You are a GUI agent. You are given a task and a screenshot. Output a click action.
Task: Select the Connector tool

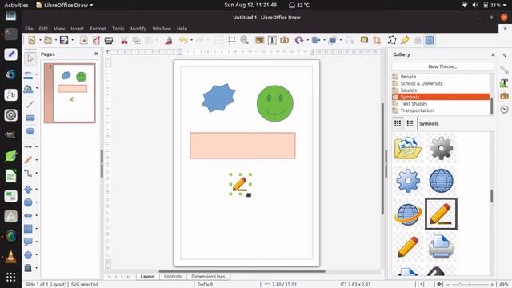(29, 173)
